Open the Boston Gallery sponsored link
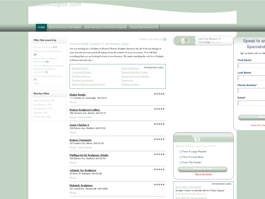 [80, 68]
